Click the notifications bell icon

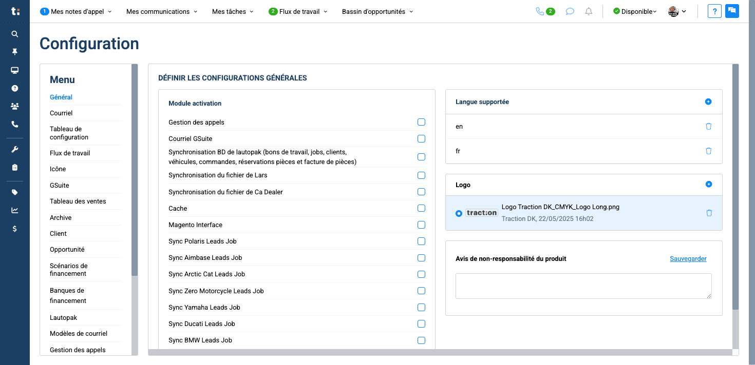589,11
